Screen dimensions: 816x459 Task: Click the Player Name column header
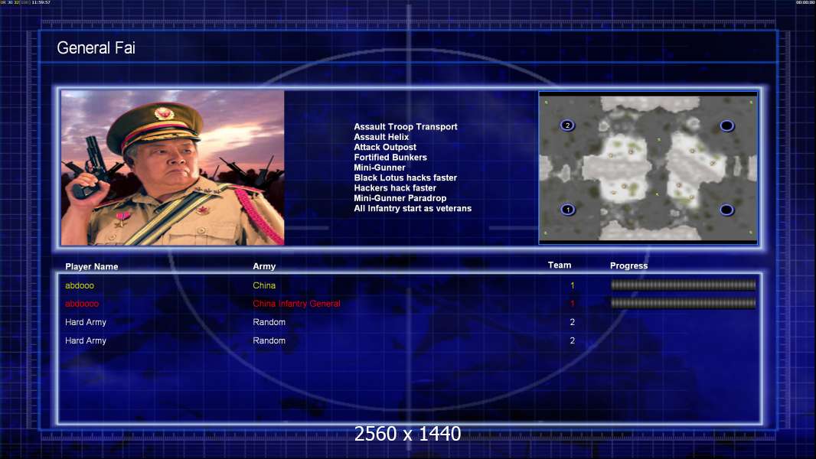point(92,267)
